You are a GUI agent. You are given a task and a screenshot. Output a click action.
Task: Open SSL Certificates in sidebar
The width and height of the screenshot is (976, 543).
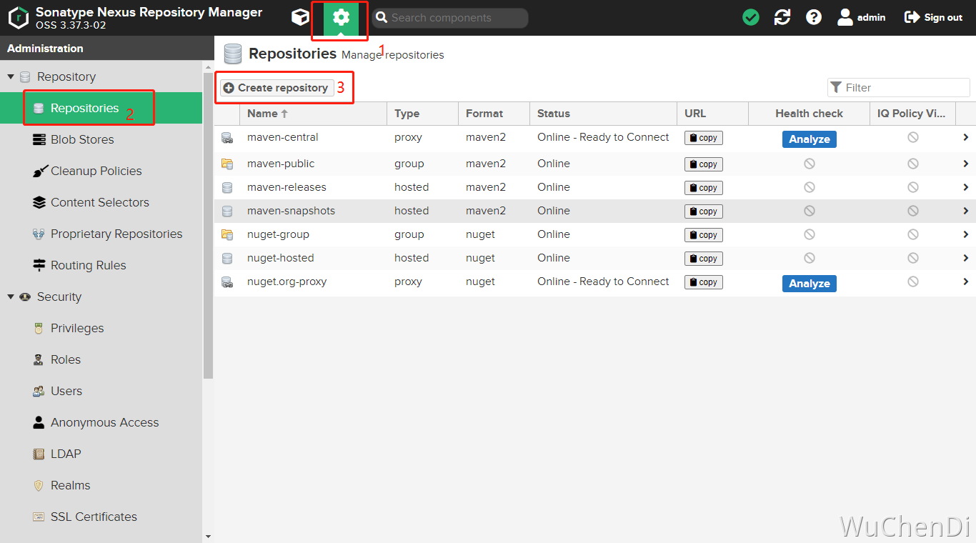(101, 517)
